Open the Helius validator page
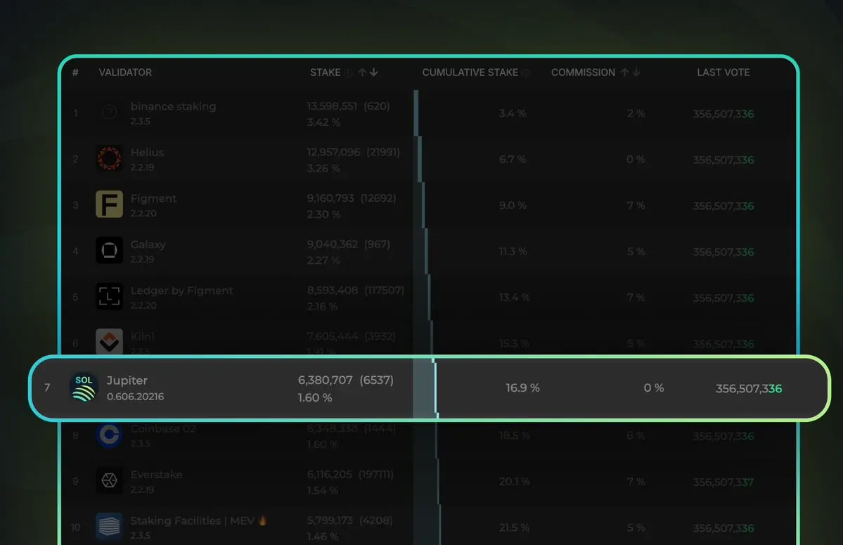Screen dimensions: 843x545 click(148, 153)
